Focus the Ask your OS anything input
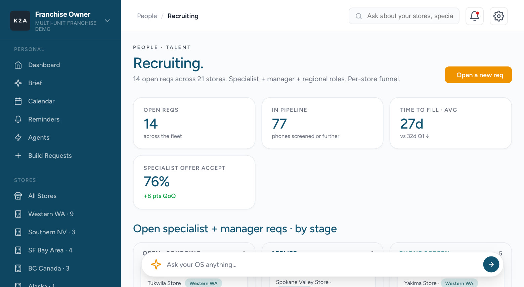 322,265
